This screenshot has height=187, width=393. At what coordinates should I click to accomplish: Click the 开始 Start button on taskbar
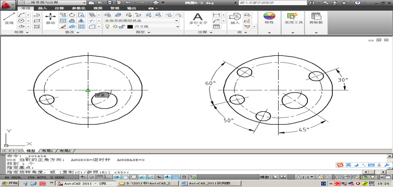coord(9,183)
